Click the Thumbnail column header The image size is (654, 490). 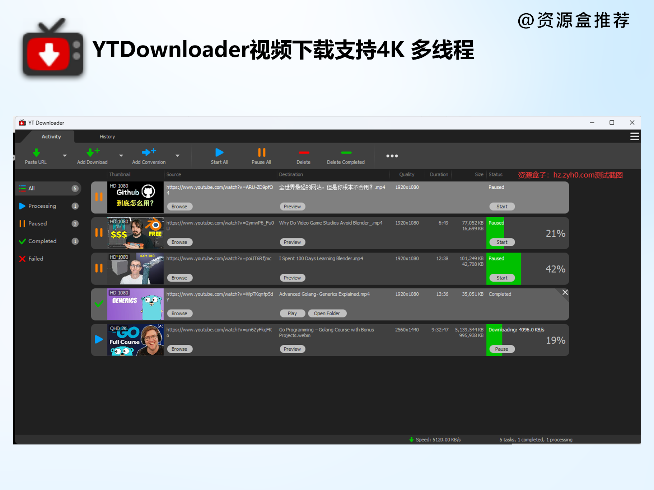pos(120,175)
